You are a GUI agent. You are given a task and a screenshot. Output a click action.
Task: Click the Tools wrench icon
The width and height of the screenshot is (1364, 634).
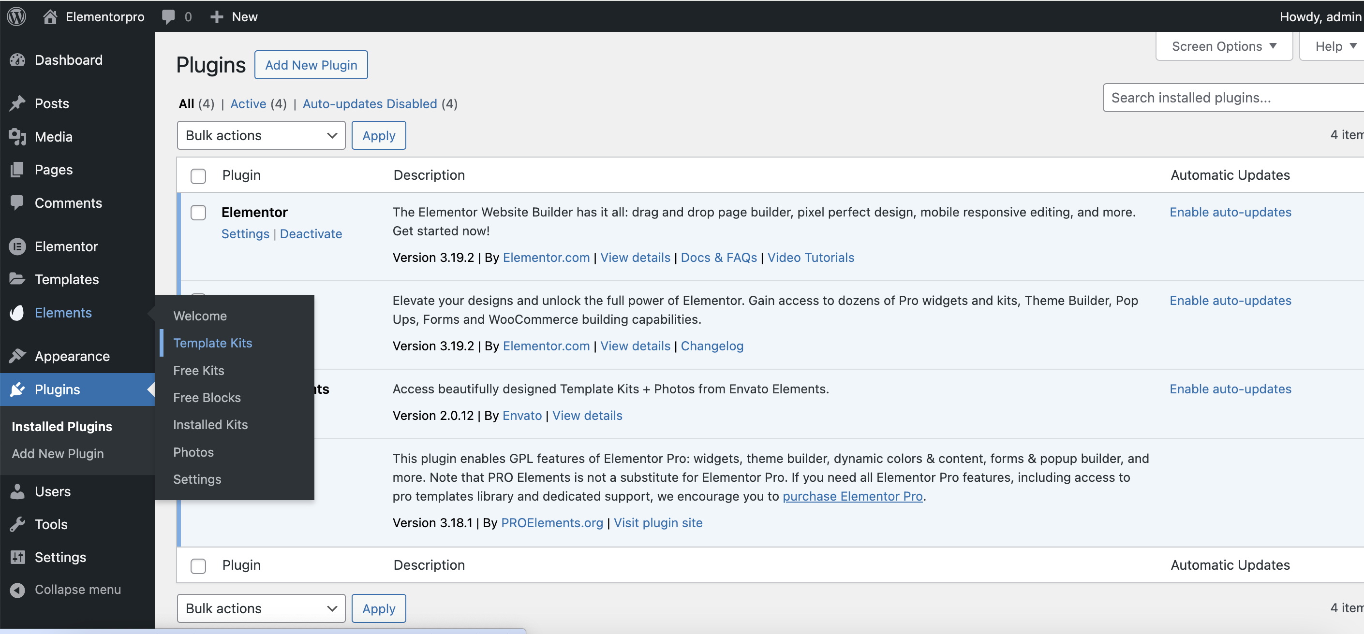point(17,524)
